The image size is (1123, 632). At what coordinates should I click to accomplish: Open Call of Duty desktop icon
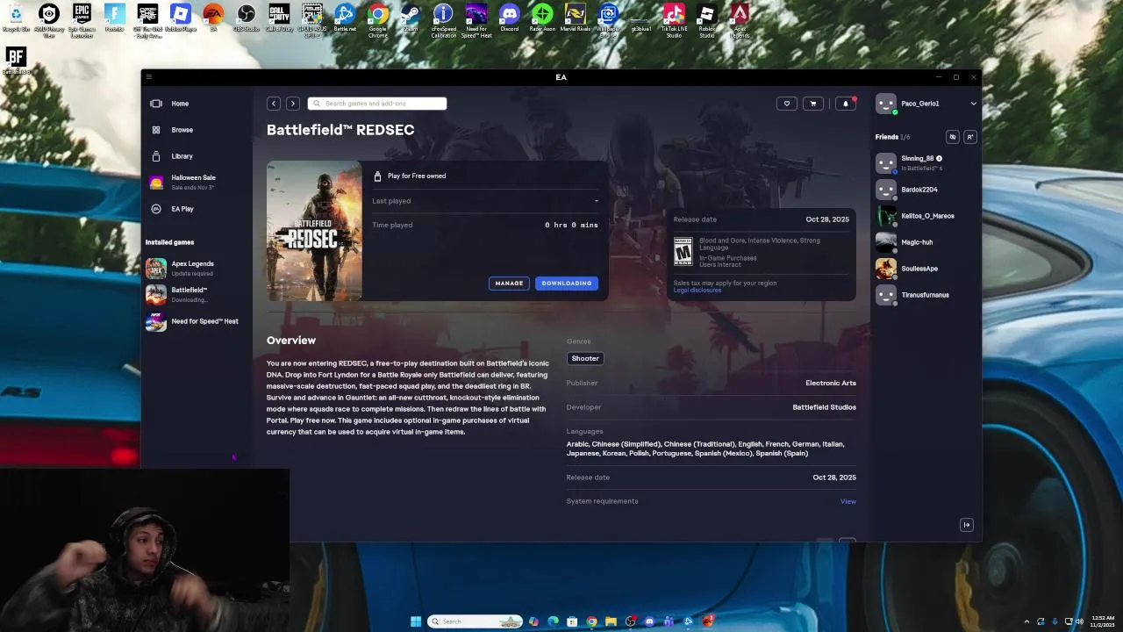(279, 18)
